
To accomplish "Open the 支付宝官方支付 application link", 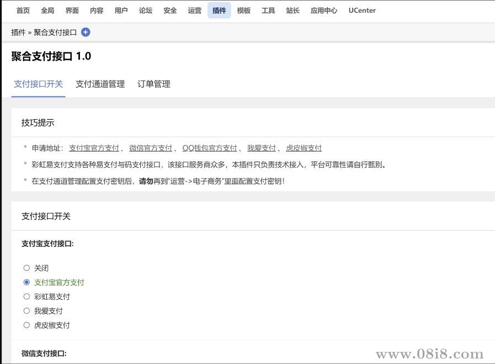I will [x=94, y=148].
